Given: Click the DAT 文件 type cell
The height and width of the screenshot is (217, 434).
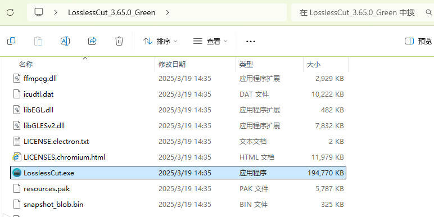Looking at the screenshot, I should (x=254, y=94).
